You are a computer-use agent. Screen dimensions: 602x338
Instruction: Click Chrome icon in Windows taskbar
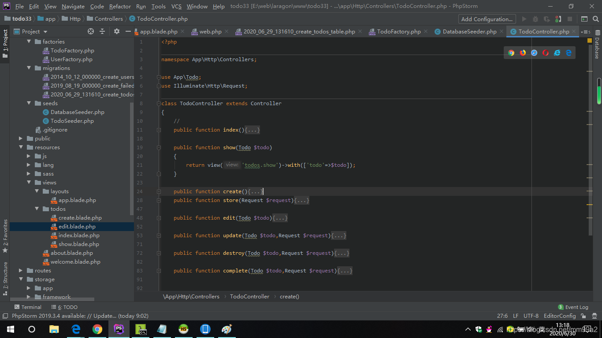(x=97, y=329)
